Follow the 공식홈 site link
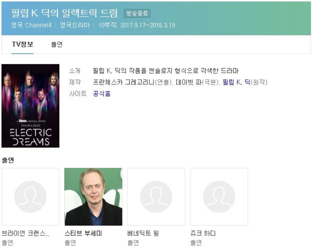Image resolution: width=313 pixels, height=251 pixels. (102, 94)
